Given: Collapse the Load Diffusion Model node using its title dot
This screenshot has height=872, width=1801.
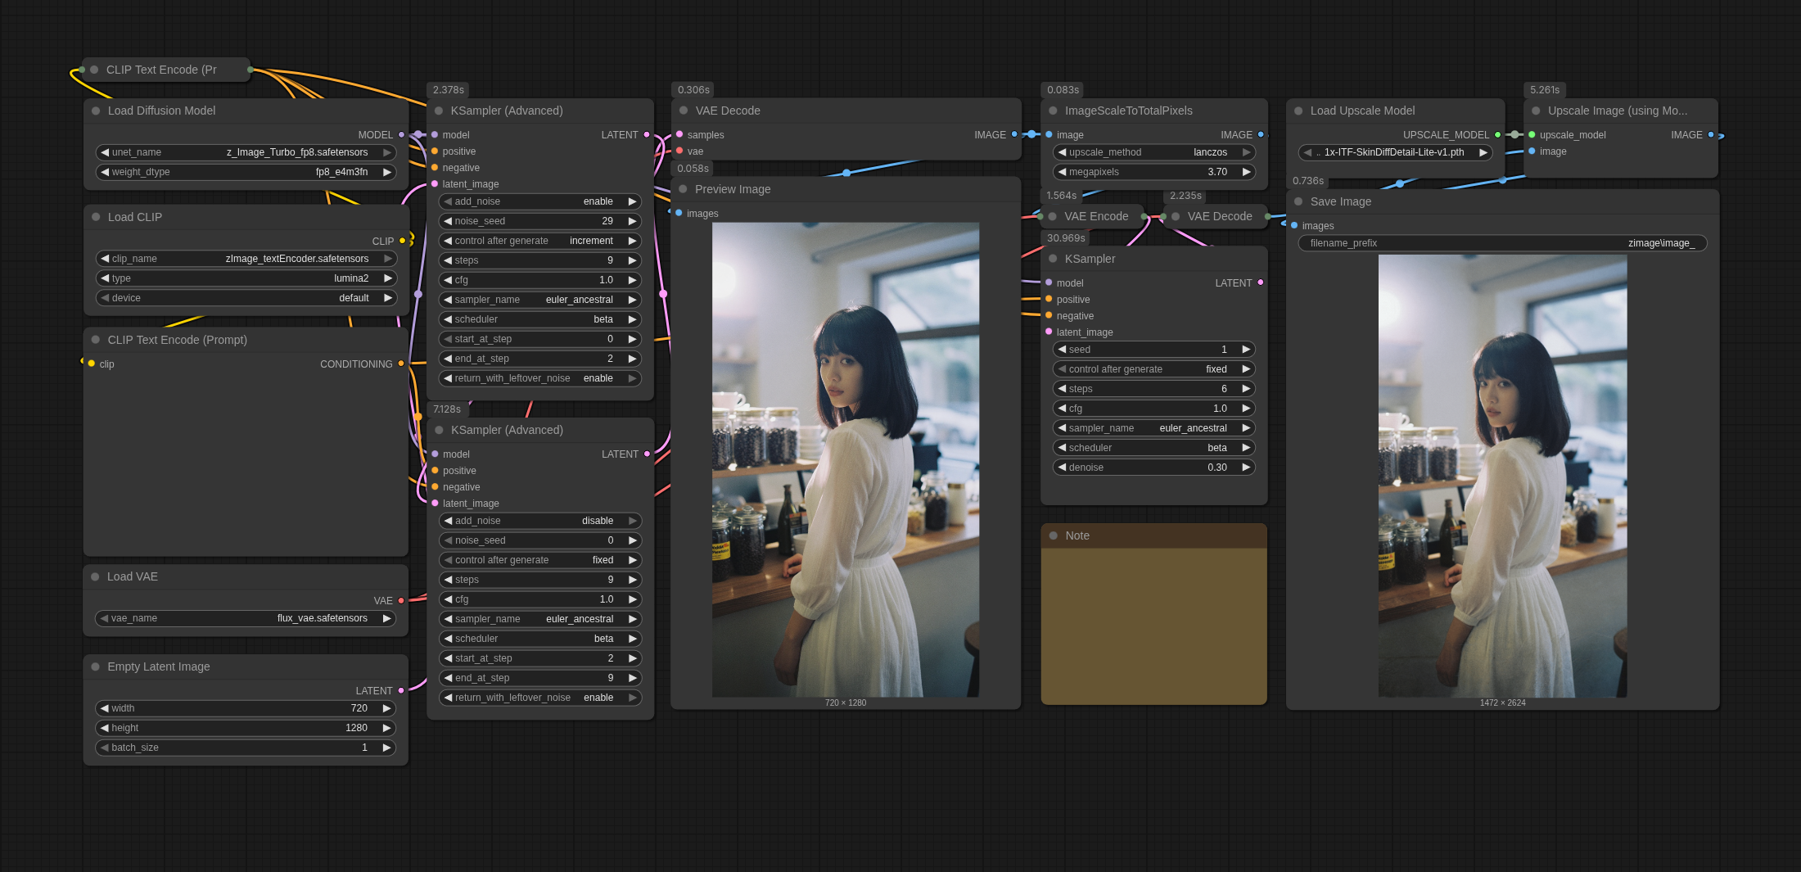Looking at the screenshot, I should coord(96,111).
